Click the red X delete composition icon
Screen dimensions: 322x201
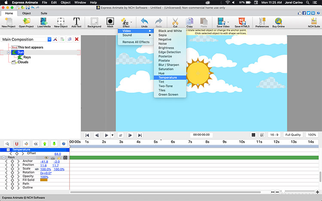(x=76, y=39)
